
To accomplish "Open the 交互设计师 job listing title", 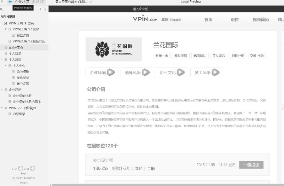I will pyautogui.click(x=103, y=161).
